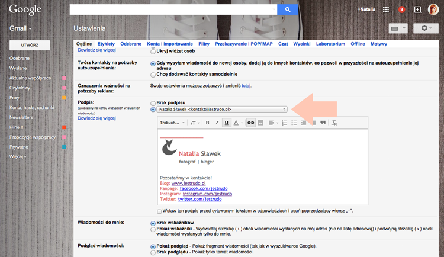View the 9 notifications badge
Viewport: 444px width, 257px height.
pyautogui.click(x=401, y=9)
